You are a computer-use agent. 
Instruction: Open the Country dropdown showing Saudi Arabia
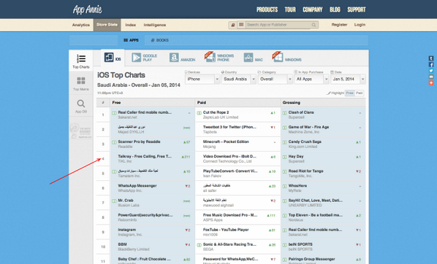(238, 79)
